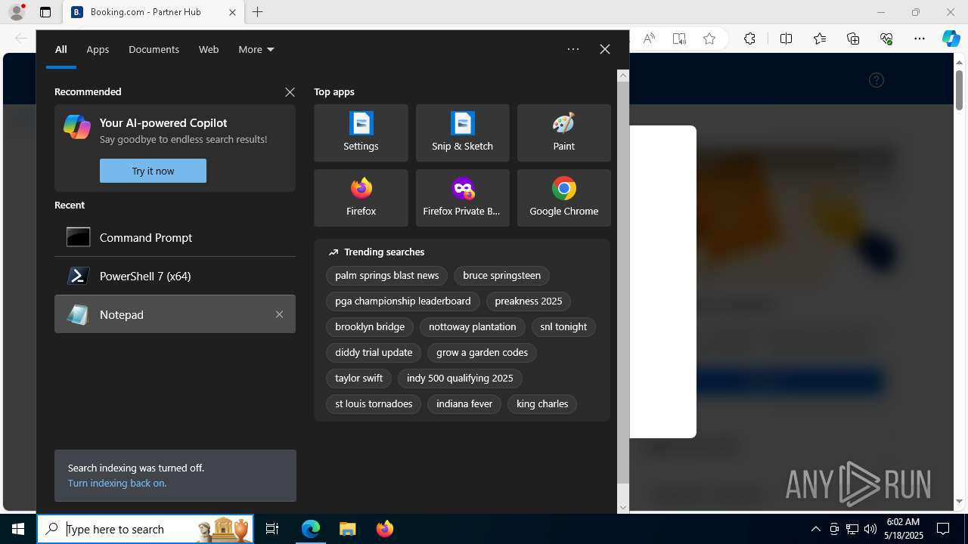
Task: Select the All search filter tab
Action: coord(61,49)
